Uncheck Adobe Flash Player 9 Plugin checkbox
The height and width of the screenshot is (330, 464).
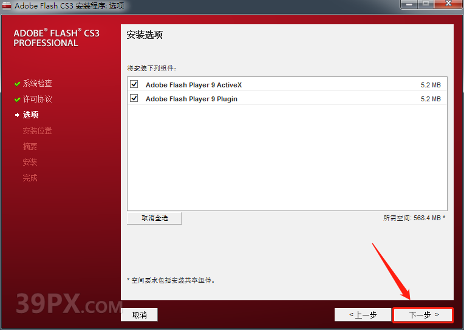coord(134,98)
